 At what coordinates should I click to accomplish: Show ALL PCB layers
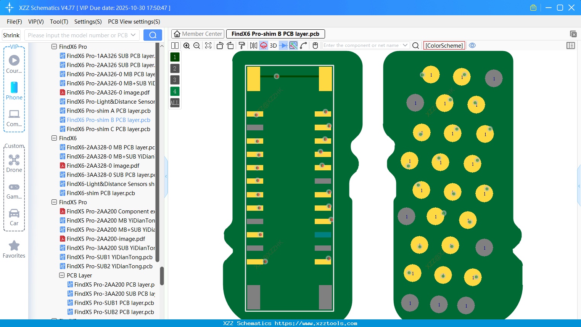[x=175, y=103]
